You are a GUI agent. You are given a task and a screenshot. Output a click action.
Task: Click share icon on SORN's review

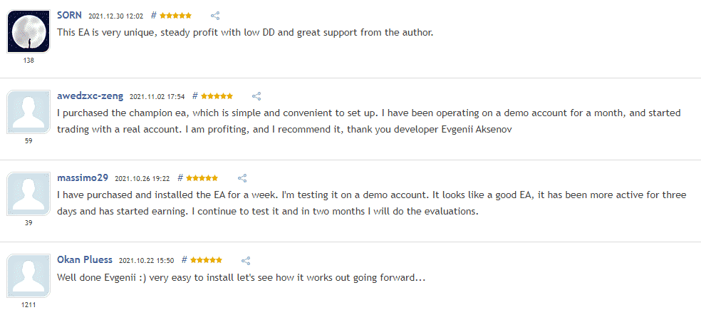(x=215, y=16)
